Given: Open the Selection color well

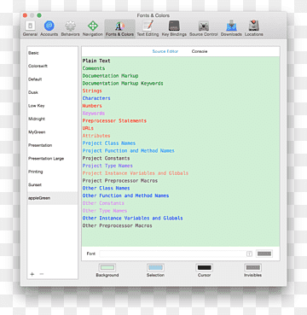Looking at the screenshot, I should [155, 268].
